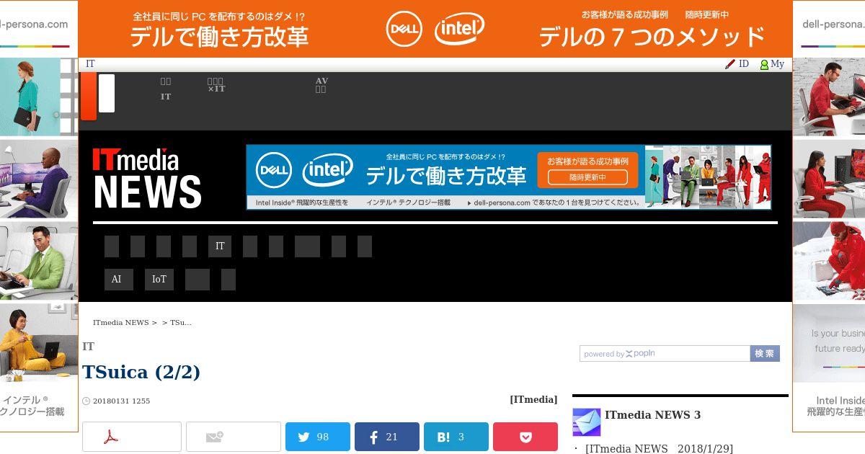Open the [ITmedia NEWS 2018/1/29] sidebar link
The height and width of the screenshot is (454, 865).
(x=659, y=449)
